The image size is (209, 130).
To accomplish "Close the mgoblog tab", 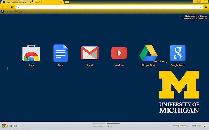I will pyautogui.click(x=30, y=2).
